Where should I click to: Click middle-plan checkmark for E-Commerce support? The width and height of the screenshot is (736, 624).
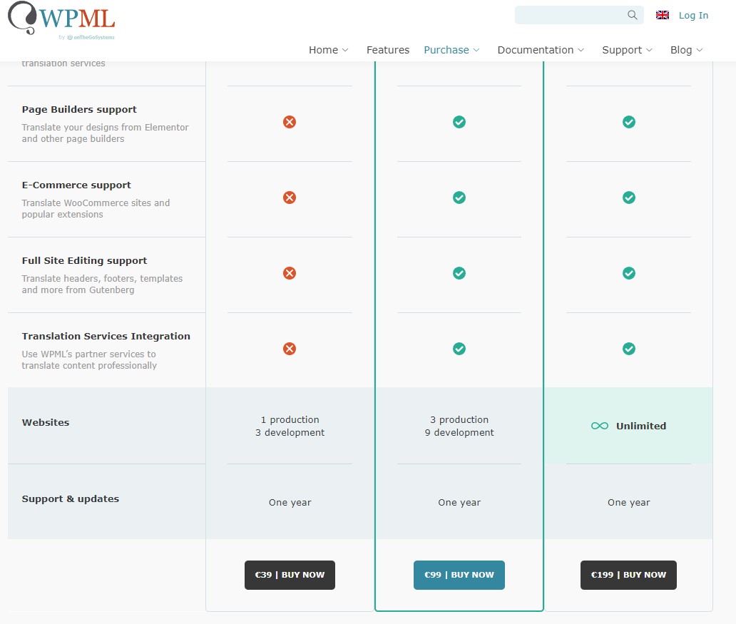point(459,198)
